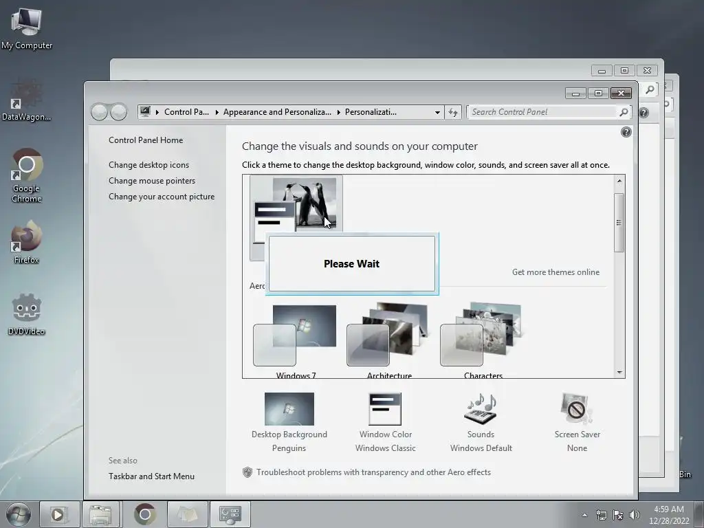Open Control Panel Home link
Screen dimensions: 704x528
(x=146, y=140)
